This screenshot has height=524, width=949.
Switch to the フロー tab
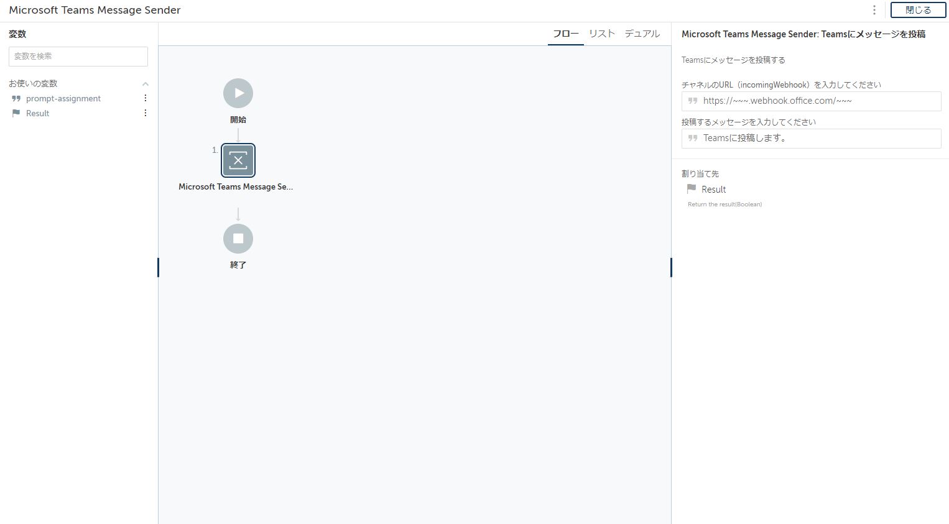566,34
